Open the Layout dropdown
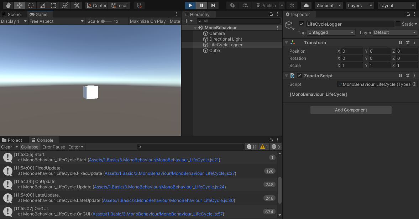The width and height of the screenshot is (419, 219). (x=397, y=5)
